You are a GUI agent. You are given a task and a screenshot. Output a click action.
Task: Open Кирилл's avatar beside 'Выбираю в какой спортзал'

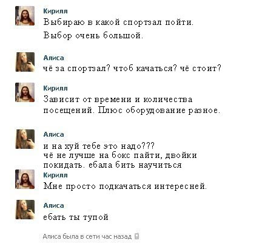point(25,16)
